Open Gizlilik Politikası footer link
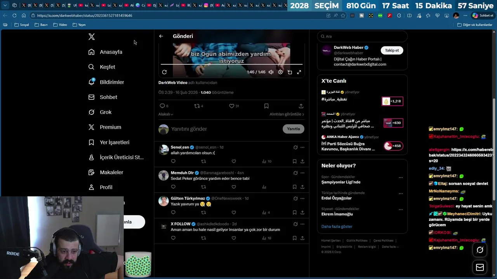Viewport: 497px width, 279px height. (357, 241)
